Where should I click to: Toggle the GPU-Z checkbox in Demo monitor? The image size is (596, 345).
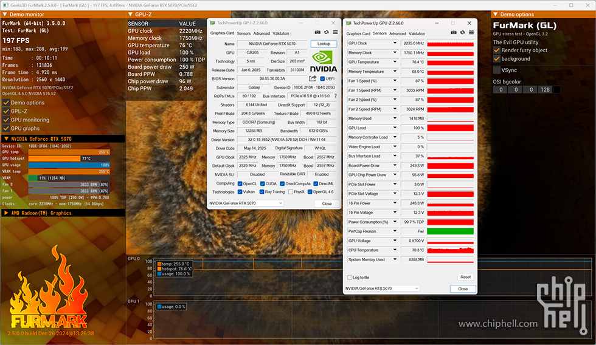6,111
